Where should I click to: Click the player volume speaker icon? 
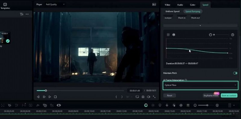pyautogui.click(x=149, y=97)
